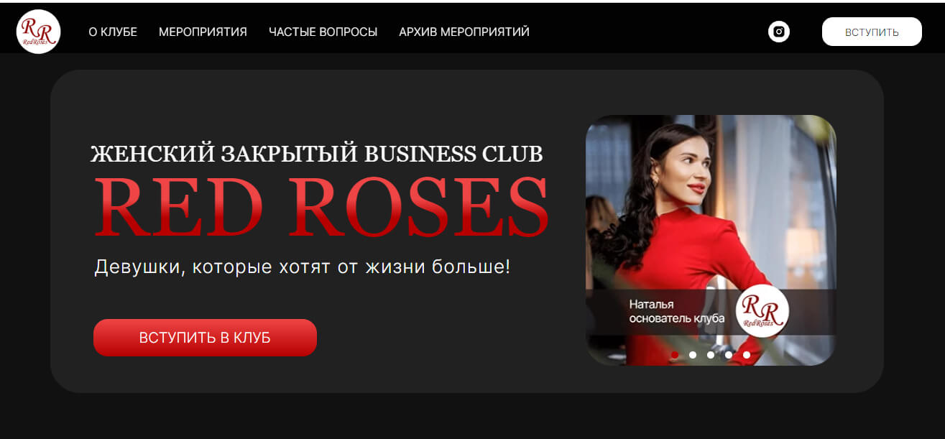
Task: Open the Instagram profile icon
Action: click(779, 32)
